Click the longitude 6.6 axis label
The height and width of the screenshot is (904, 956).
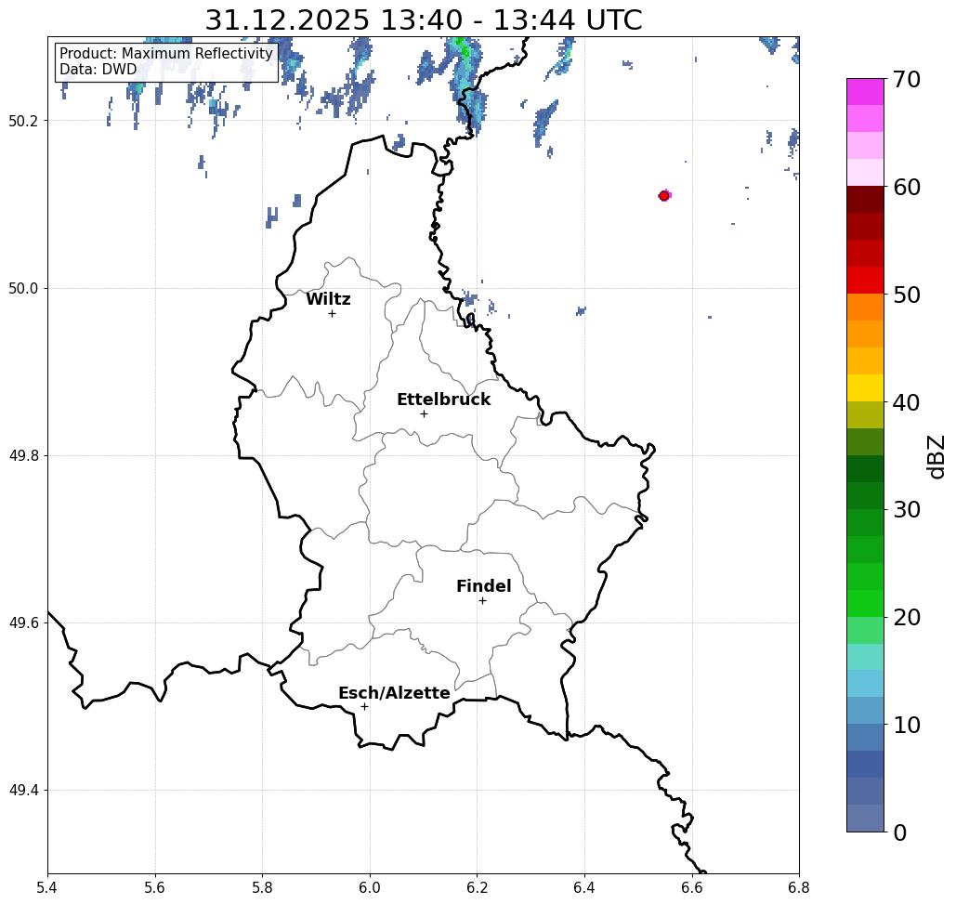tap(692, 887)
